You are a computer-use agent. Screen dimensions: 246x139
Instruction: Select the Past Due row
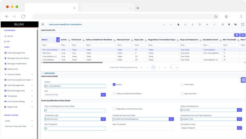(143, 53)
